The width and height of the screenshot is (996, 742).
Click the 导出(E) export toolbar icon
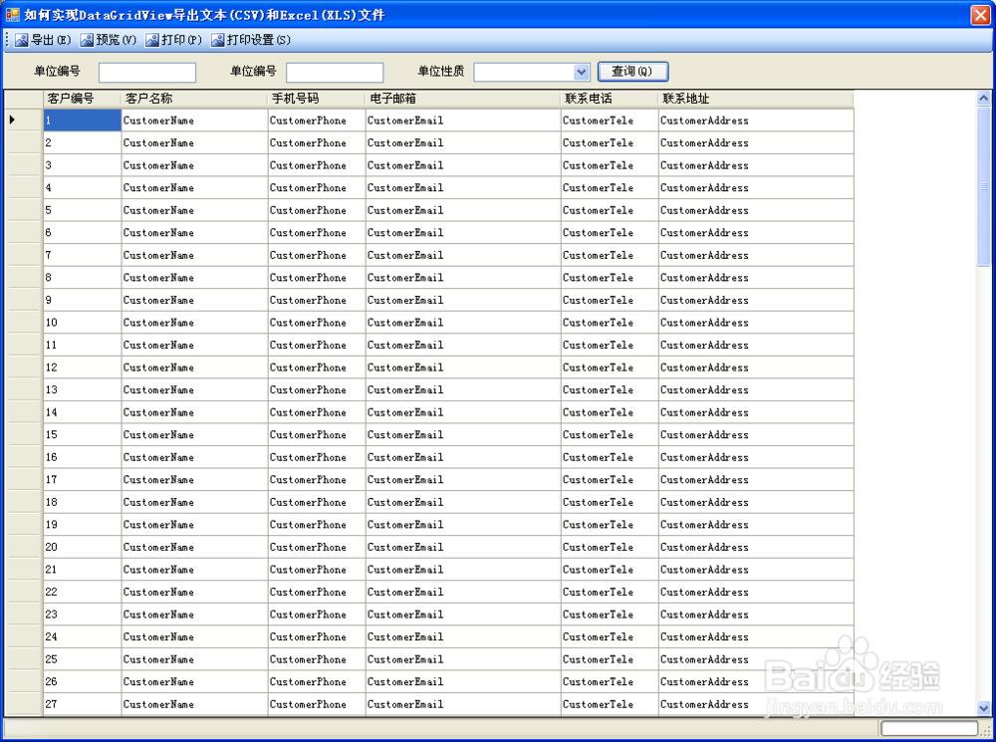[x=22, y=40]
